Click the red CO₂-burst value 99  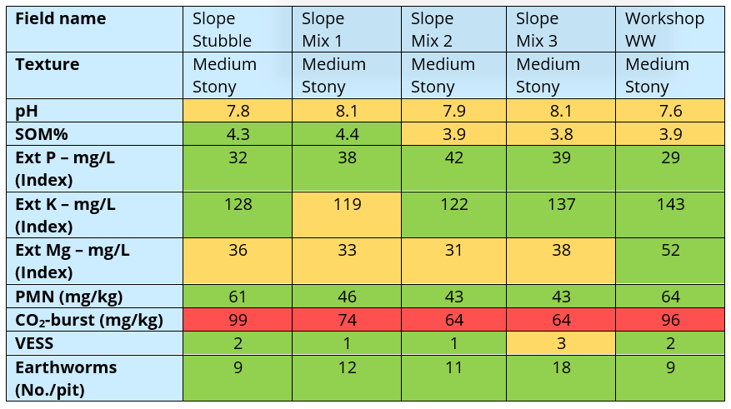pyautogui.click(x=238, y=319)
